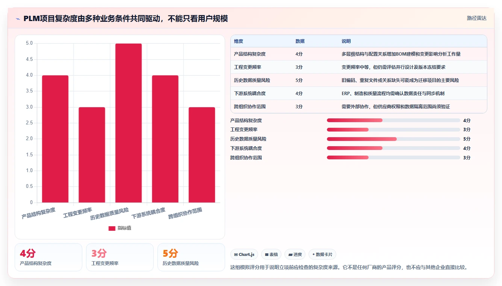The height and width of the screenshot is (286, 502).
Task: Click the 跨组织协作范围 progress bar
Action: [x=393, y=157]
